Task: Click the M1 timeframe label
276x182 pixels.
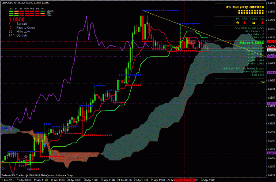Action: coord(42,8)
